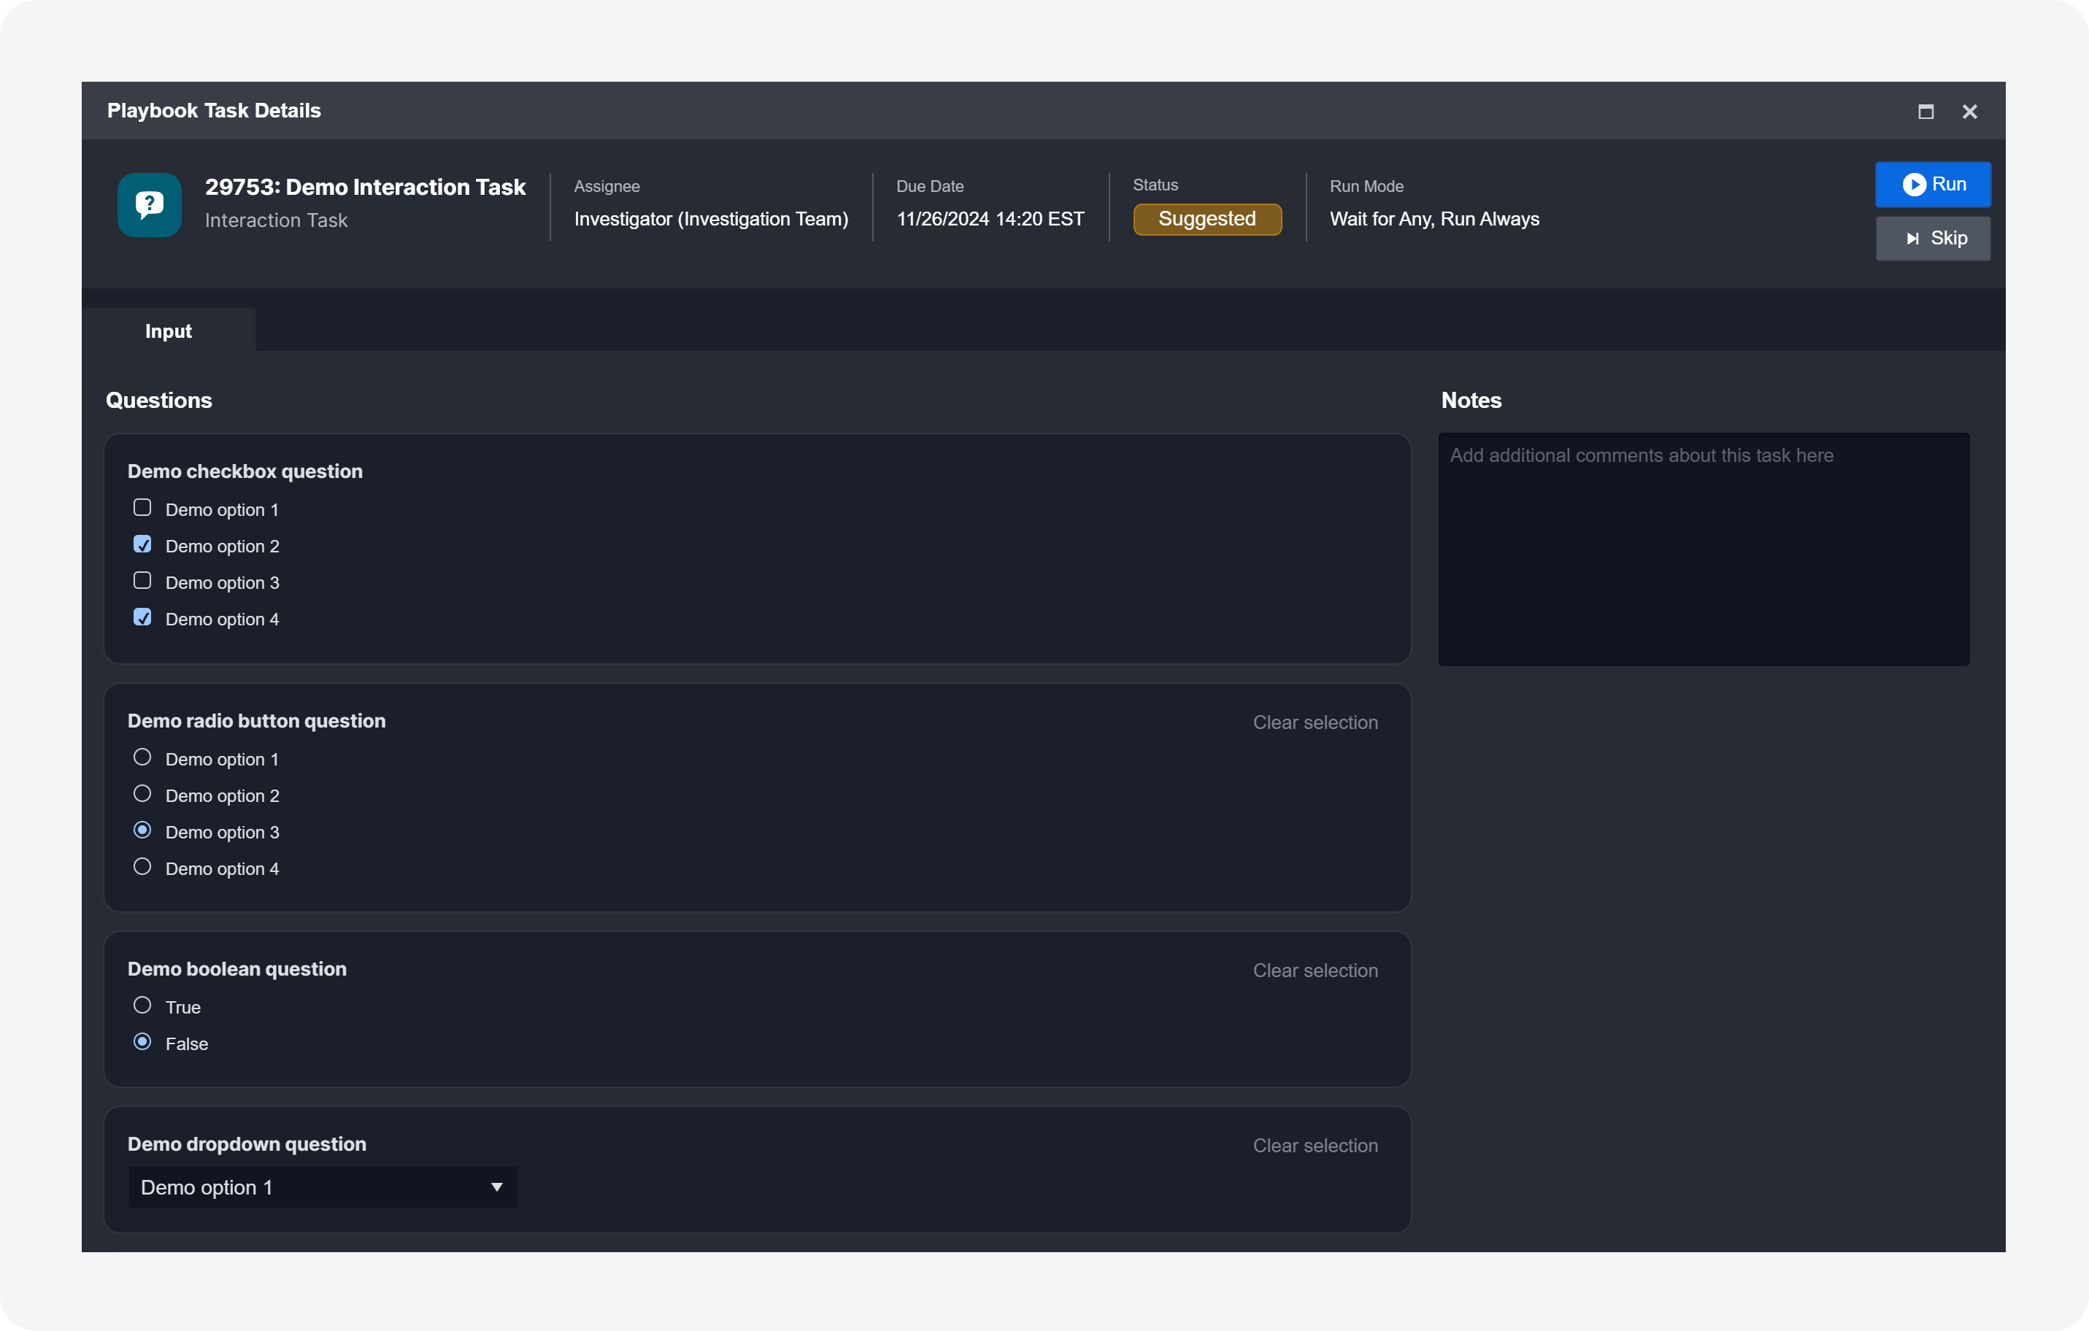The height and width of the screenshot is (1331, 2089).
Task: Check Demo option 1 checkbox
Action: coord(142,508)
